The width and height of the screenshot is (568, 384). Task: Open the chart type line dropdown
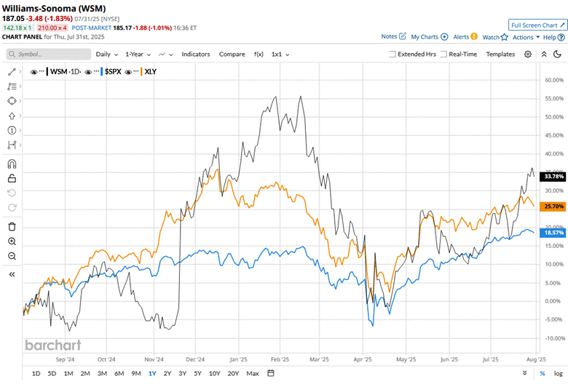165,55
